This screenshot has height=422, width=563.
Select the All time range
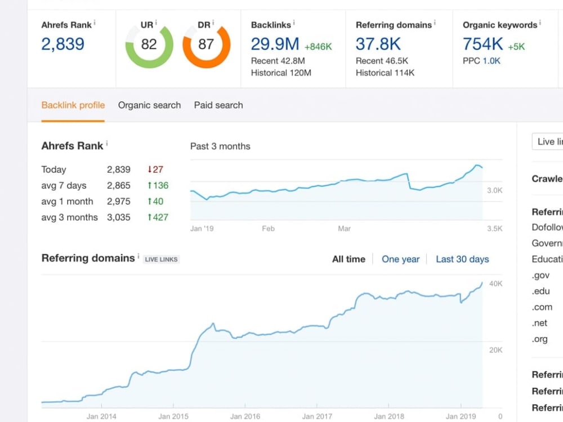click(x=348, y=259)
